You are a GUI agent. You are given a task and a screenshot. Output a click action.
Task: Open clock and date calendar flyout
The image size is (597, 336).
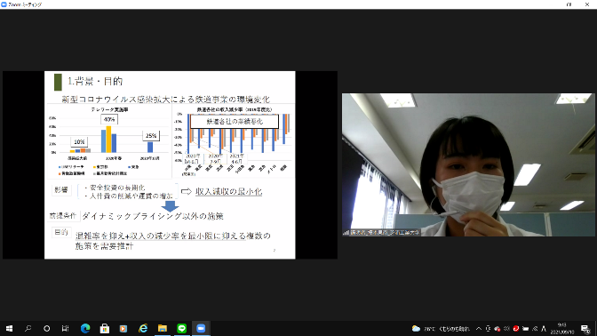pos(562,329)
